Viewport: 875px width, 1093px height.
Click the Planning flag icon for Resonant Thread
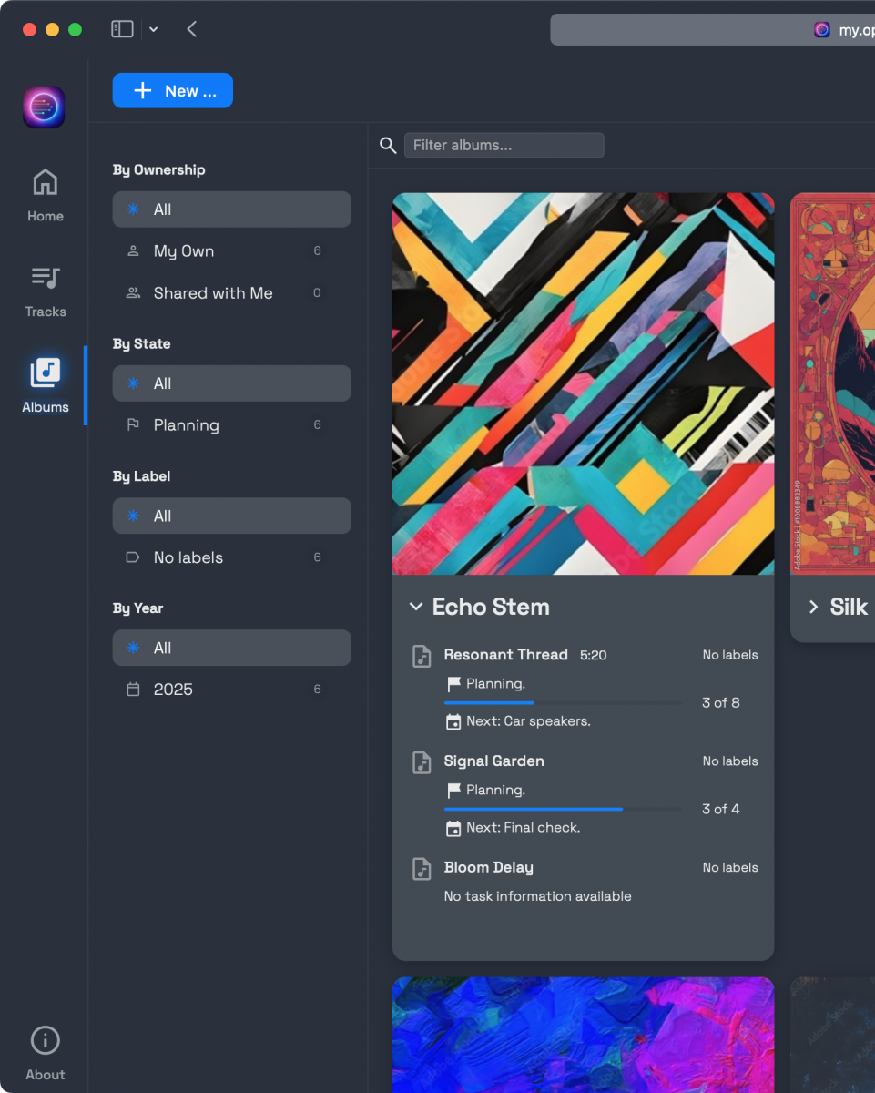[453, 684]
